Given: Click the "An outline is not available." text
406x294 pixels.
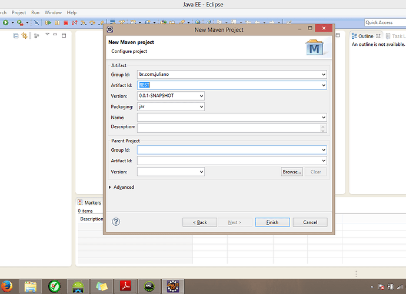Looking at the screenshot, I should [x=378, y=44].
